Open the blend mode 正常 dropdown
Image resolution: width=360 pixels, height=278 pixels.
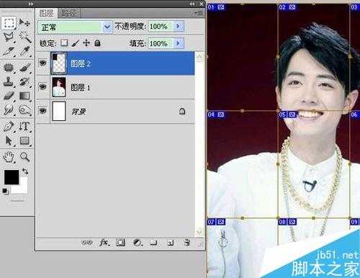tap(75, 27)
